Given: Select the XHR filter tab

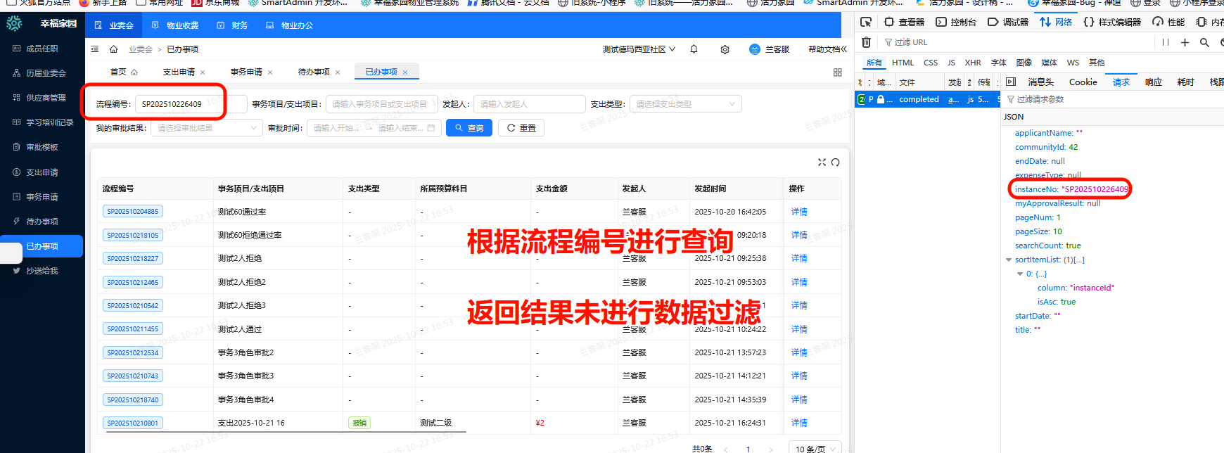Looking at the screenshot, I should click(973, 63).
